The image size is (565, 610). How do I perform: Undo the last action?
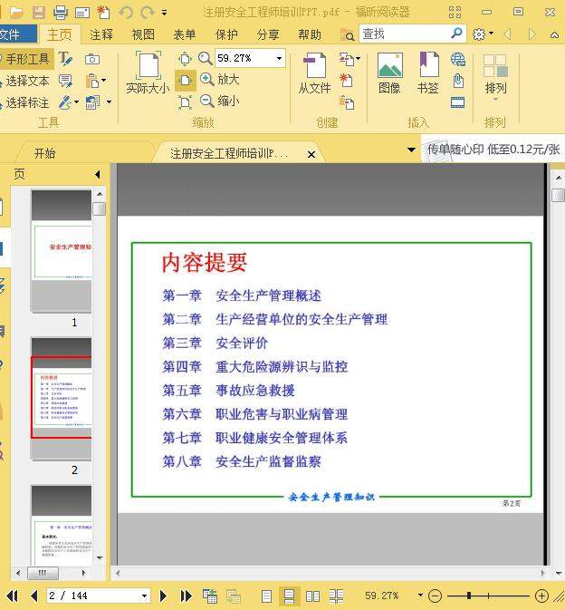126,13
